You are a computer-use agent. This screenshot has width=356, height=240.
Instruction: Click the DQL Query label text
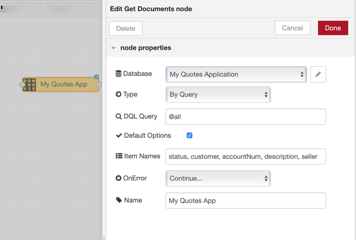(x=140, y=116)
